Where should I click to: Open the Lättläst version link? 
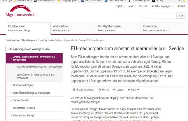coord(181,6)
